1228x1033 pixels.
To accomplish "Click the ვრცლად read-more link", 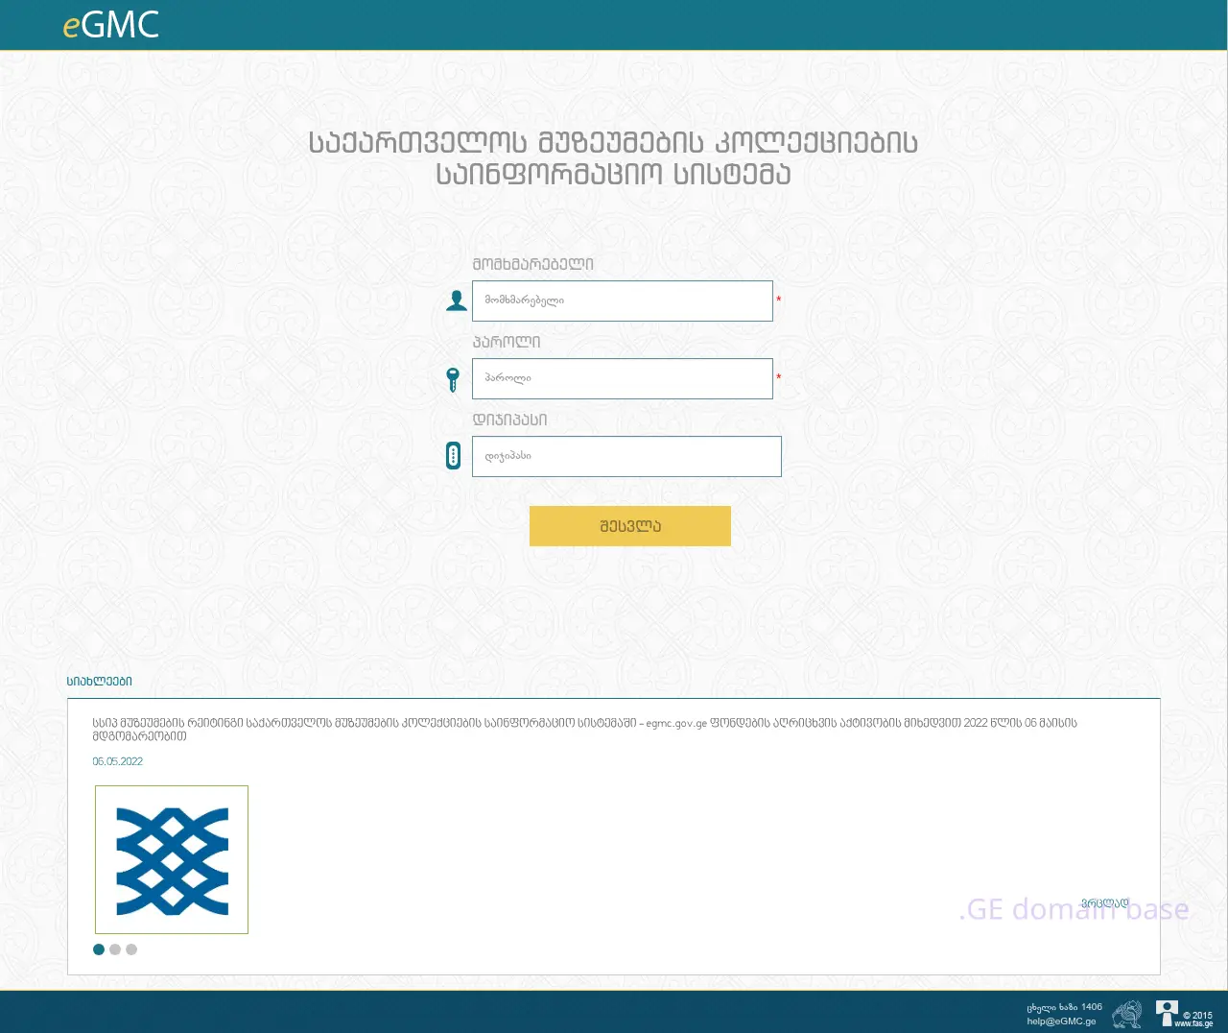I will click(1104, 903).
